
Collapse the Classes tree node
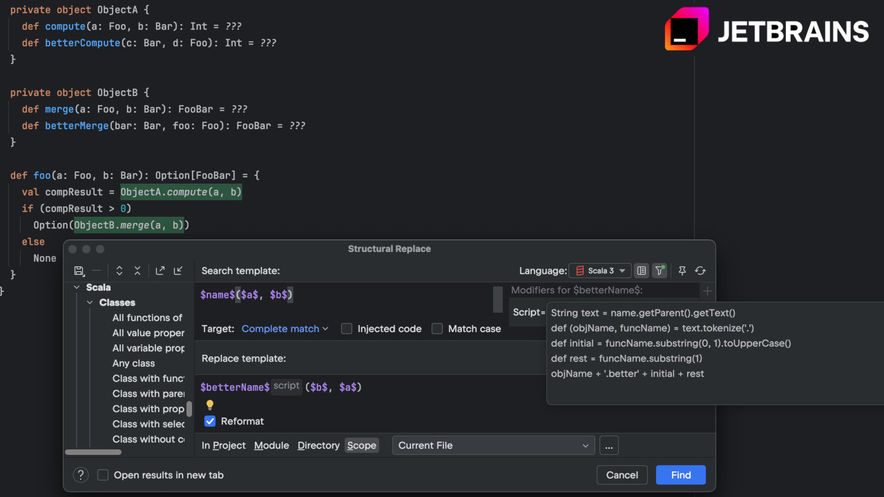(90, 302)
